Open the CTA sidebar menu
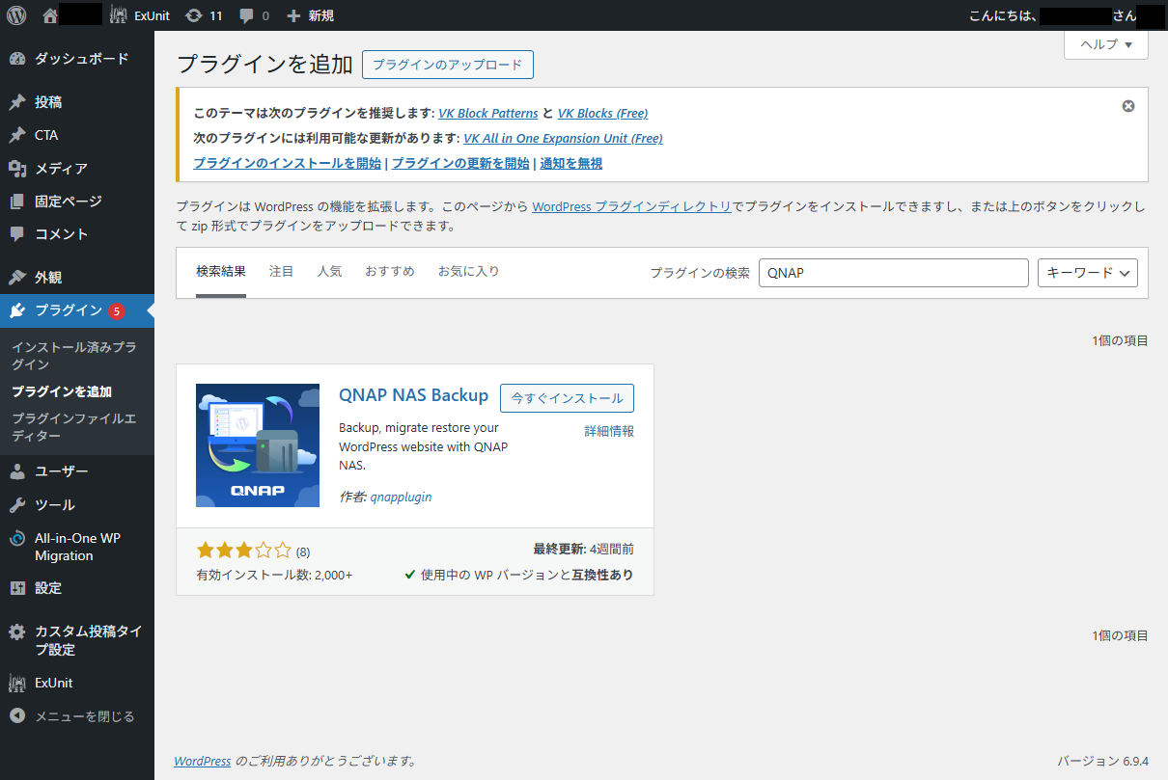This screenshot has height=780, width=1168. tap(77, 135)
